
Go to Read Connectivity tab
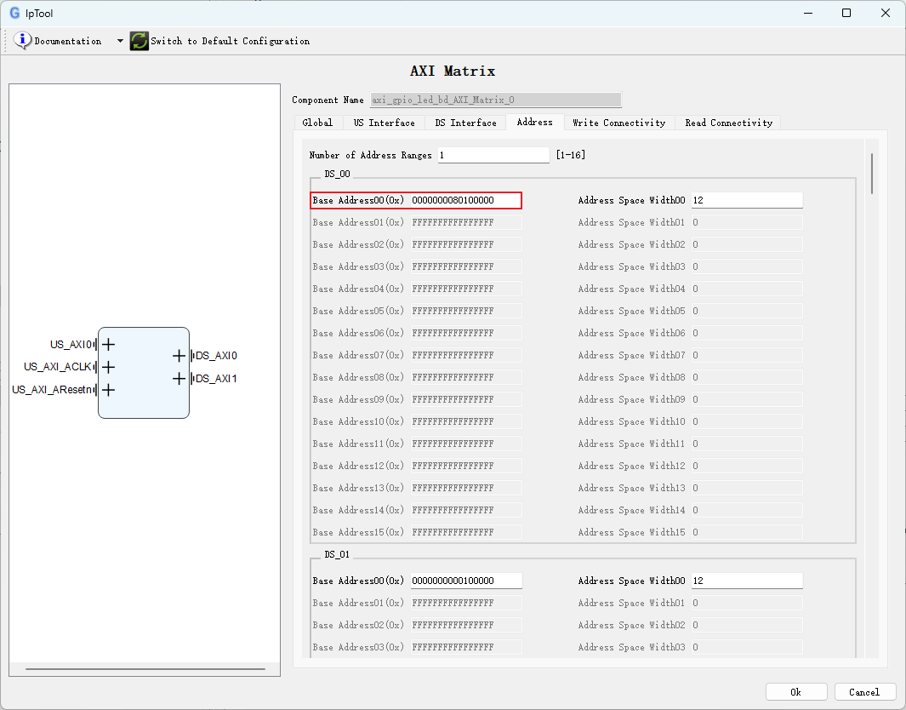coord(728,123)
